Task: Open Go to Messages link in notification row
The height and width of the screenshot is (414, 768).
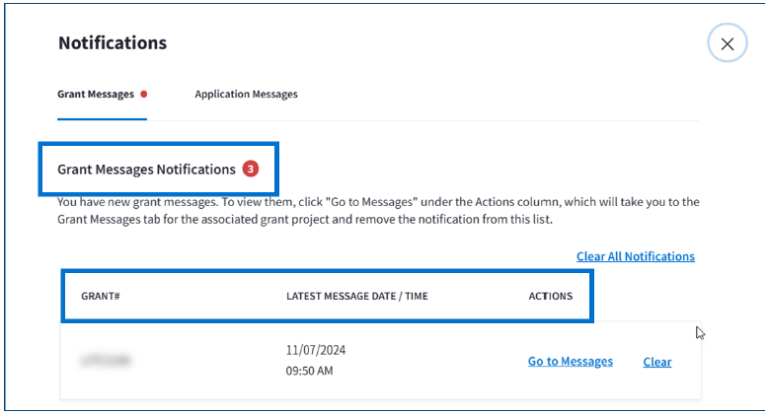Action: [570, 362]
